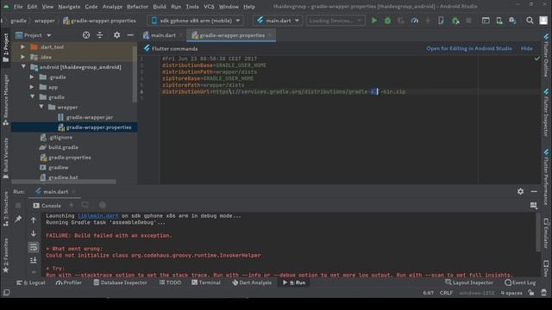Select gradle.properties file in tree
This screenshot has height=310, width=552.
tap(69, 157)
